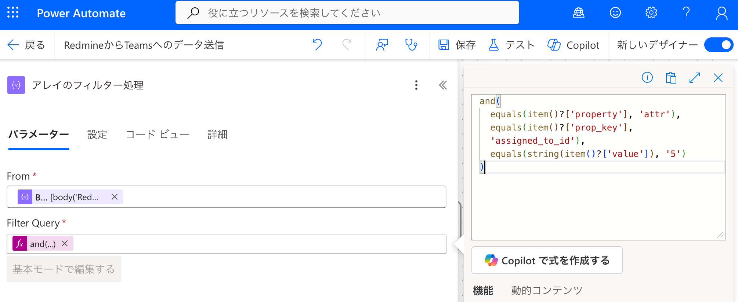Switch to the 動的コンテンツ tab
The height and width of the screenshot is (302, 738).
[x=547, y=291]
